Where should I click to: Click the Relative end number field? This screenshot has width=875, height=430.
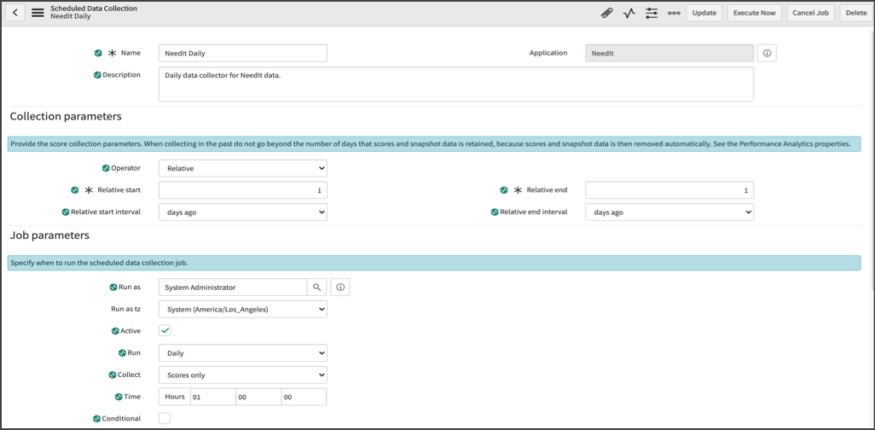(669, 190)
